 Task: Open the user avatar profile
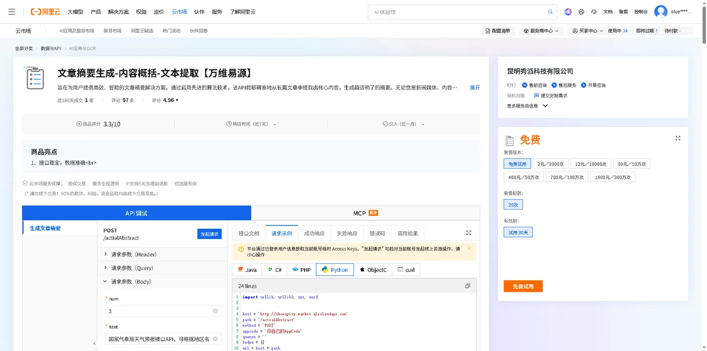coord(661,12)
